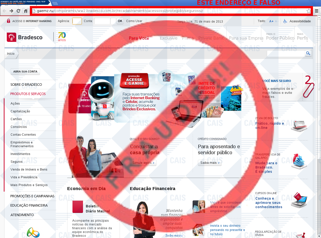Switch to the Exclusive tab
321x238 pixels.
[169, 38]
